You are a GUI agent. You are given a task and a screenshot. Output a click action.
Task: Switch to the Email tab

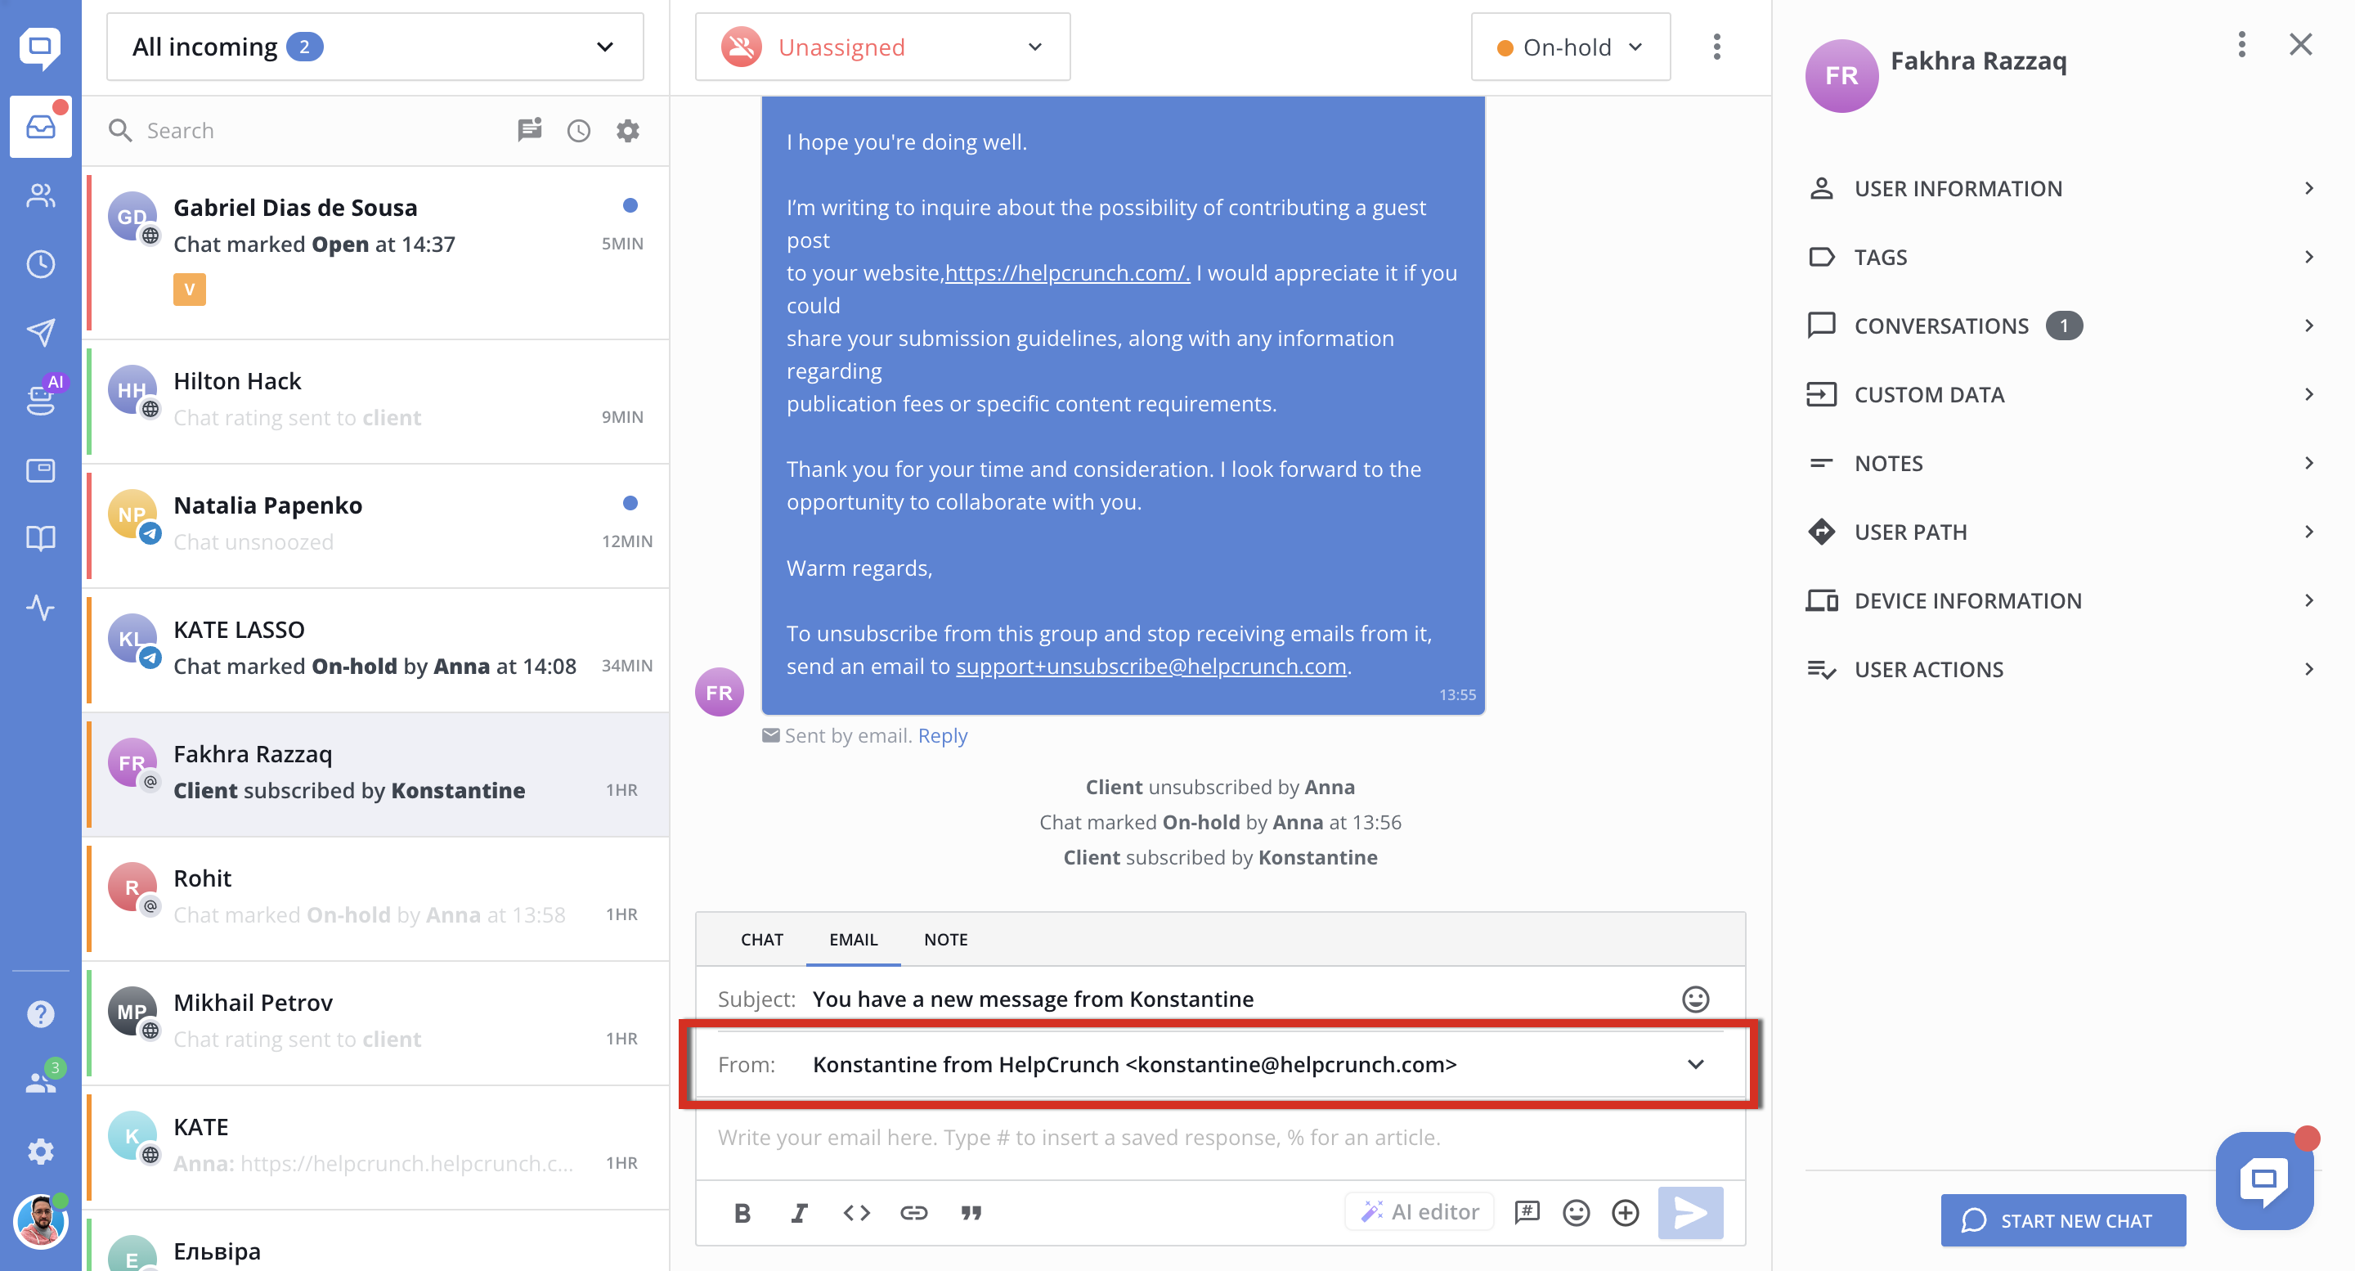click(853, 939)
